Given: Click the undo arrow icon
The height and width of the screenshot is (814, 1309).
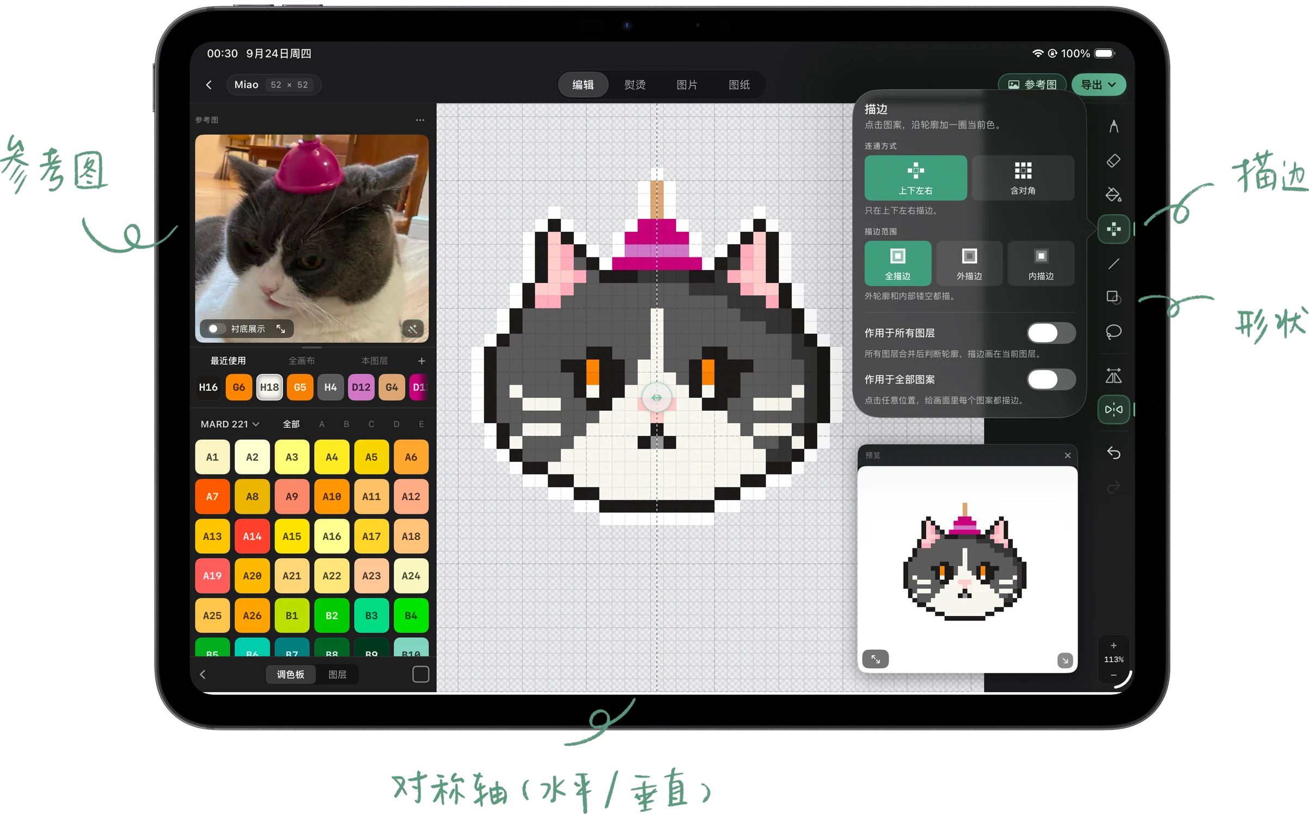Looking at the screenshot, I should click(x=1113, y=453).
